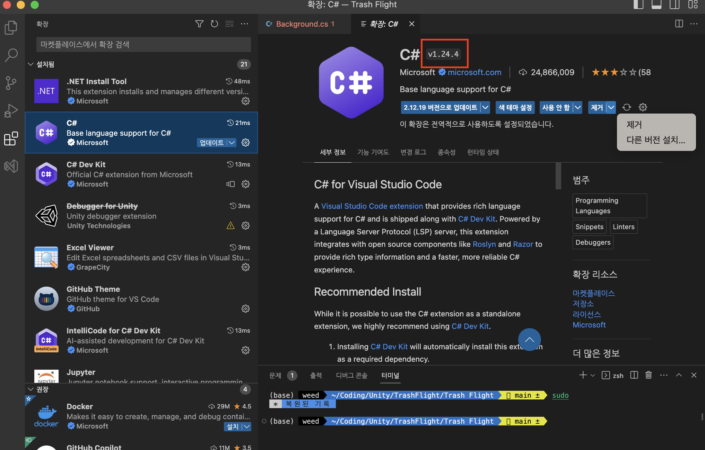The image size is (705, 450).
Task: Toggle bottom panel layout in title bar
Action: 656,4
